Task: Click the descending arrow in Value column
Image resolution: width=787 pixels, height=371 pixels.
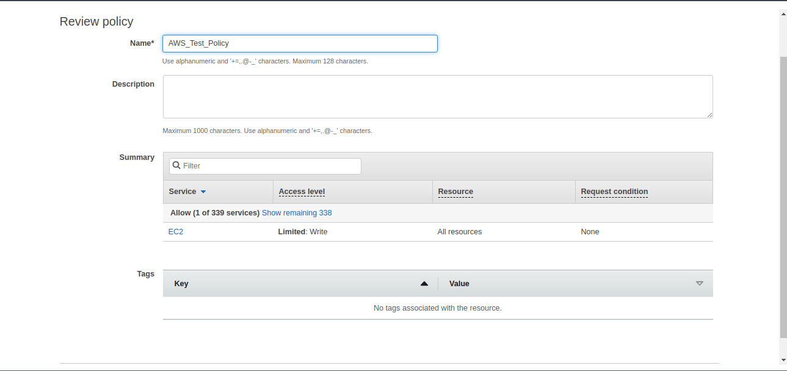Action: tap(700, 284)
